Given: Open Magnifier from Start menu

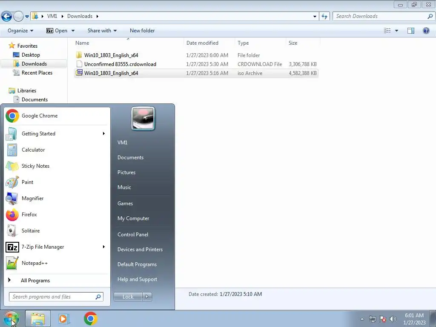Looking at the screenshot, I should click(57, 198).
